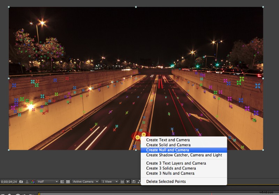Open the Half resolution dropdown
The height and width of the screenshot is (195, 279).
(x=47, y=182)
